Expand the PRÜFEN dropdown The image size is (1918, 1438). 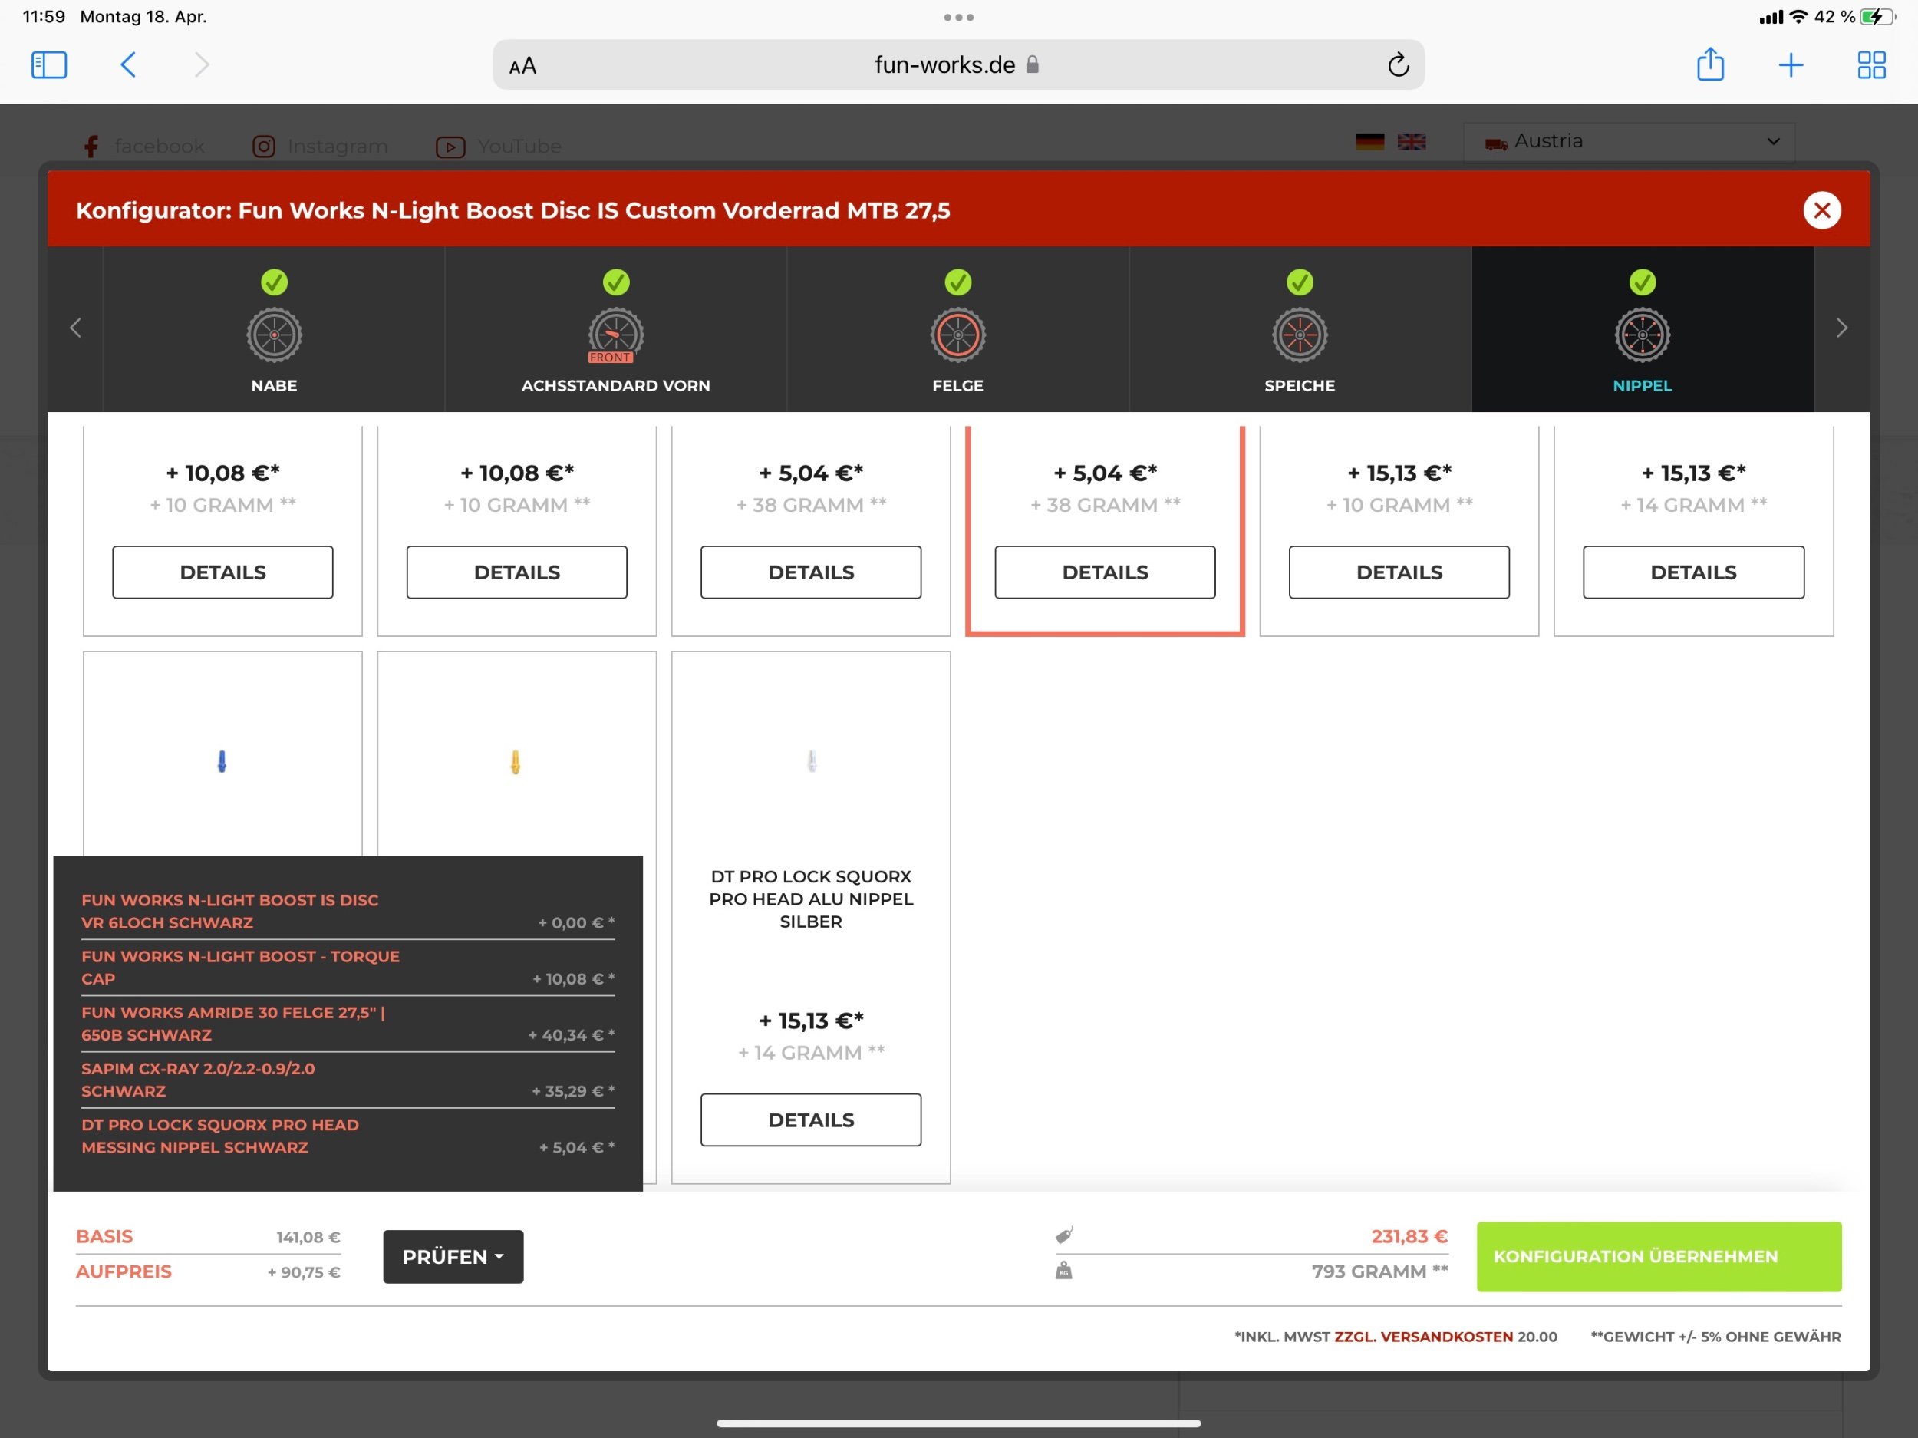tap(453, 1256)
